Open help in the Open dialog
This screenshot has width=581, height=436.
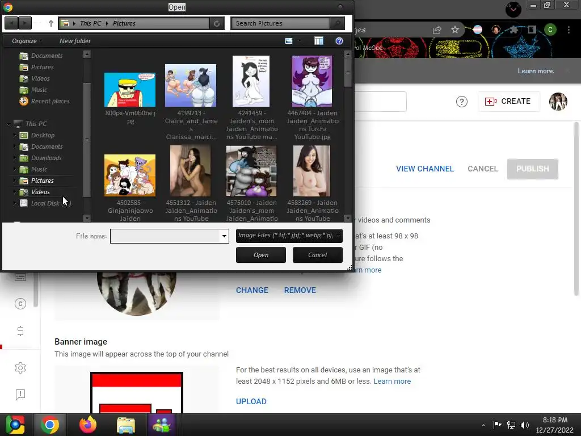click(x=339, y=41)
